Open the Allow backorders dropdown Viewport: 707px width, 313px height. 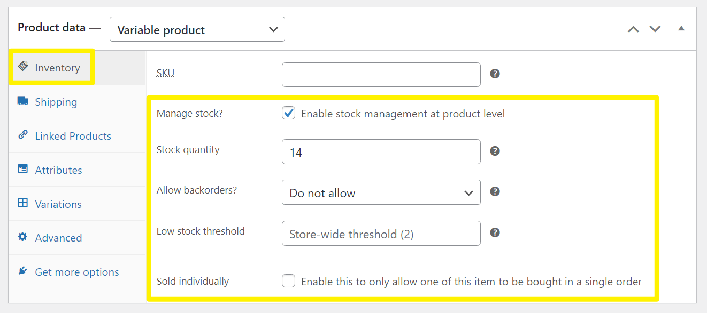click(381, 192)
